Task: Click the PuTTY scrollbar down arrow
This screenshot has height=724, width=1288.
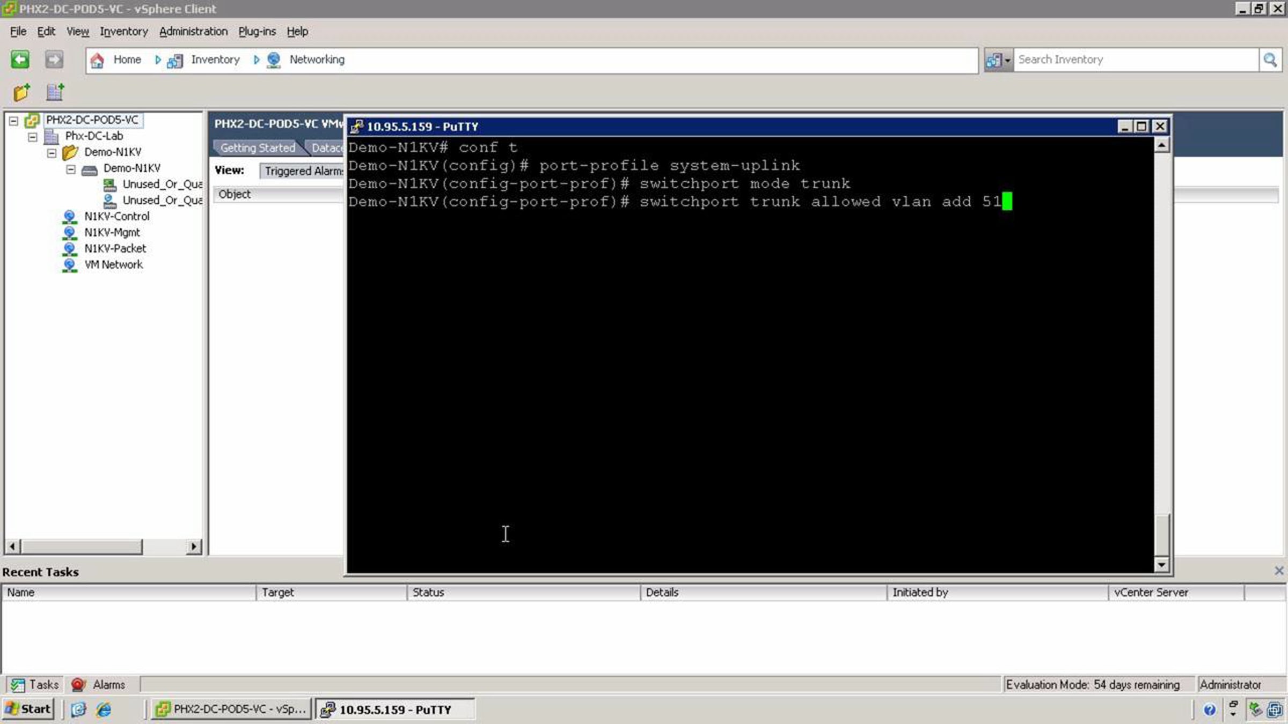Action: (x=1161, y=564)
